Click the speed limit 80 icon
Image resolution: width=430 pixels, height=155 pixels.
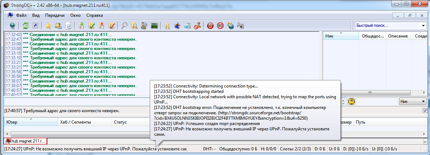[x=220, y=26]
